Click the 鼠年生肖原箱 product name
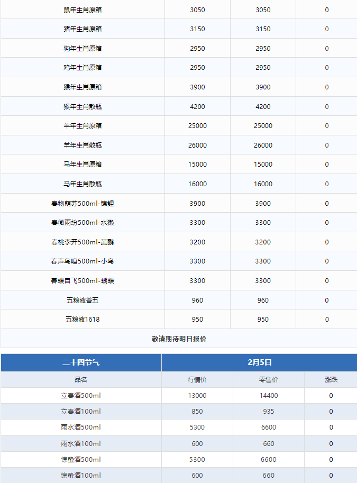Viewport: 357px width, 483px height. (83, 10)
